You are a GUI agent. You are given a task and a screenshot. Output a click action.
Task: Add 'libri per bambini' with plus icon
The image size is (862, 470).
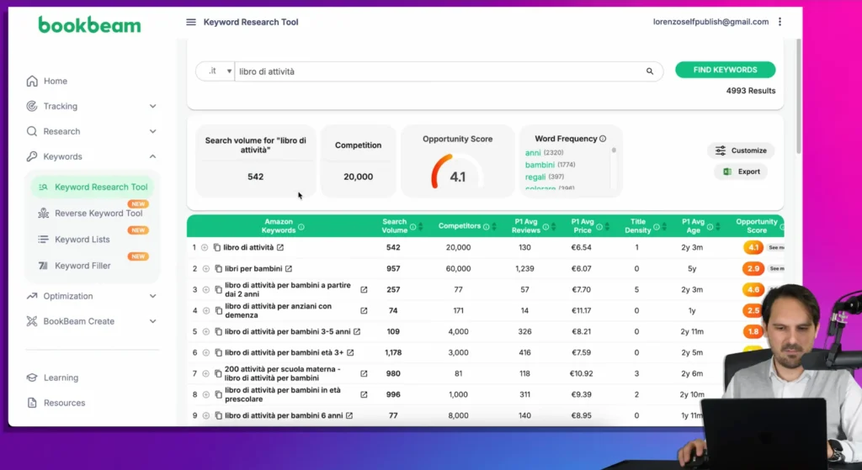click(206, 269)
